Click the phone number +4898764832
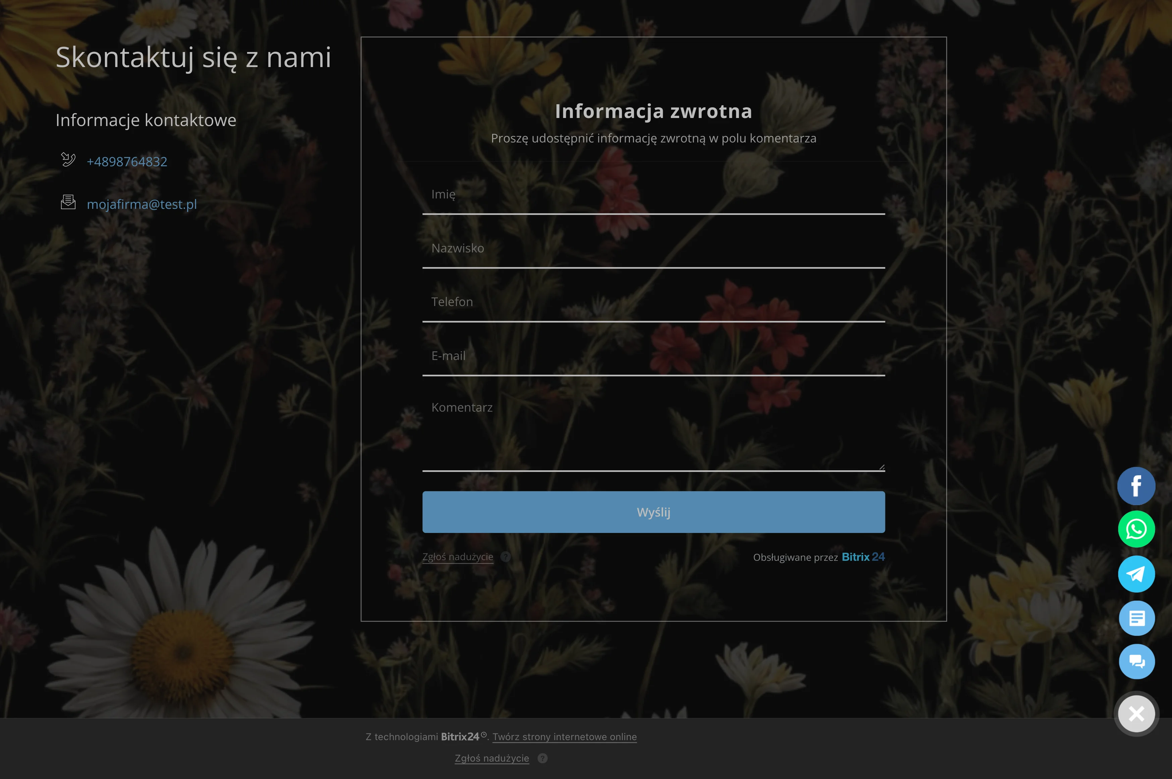This screenshot has height=779, width=1172. pyautogui.click(x=127, y=162)
